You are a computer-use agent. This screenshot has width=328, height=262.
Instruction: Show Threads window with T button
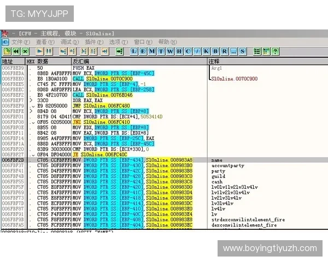(161, 51)
